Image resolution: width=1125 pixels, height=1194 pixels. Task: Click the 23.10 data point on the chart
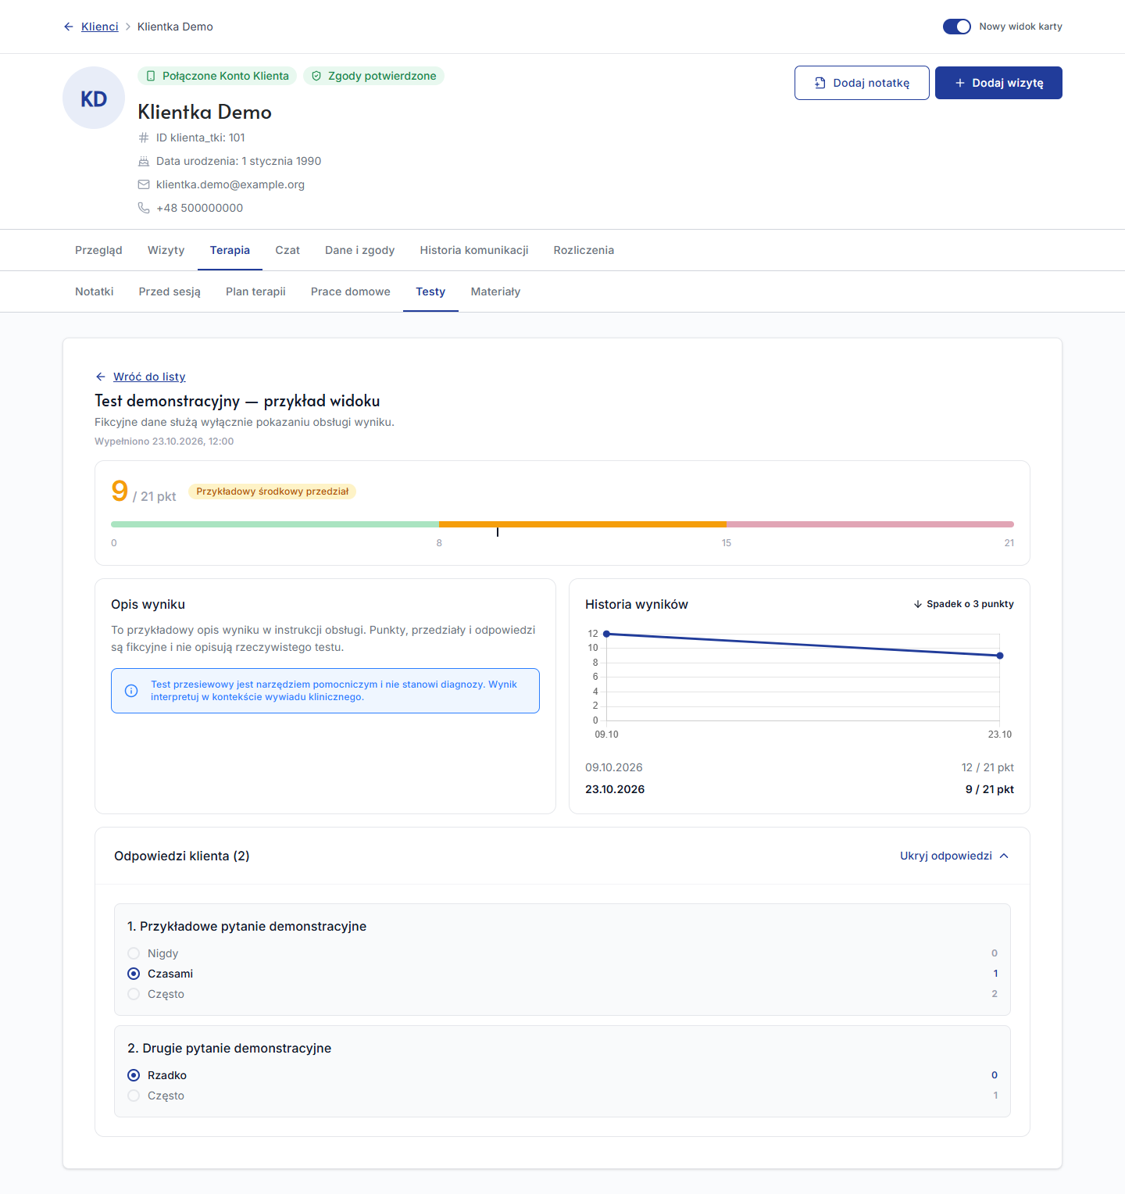[1000, 656]
